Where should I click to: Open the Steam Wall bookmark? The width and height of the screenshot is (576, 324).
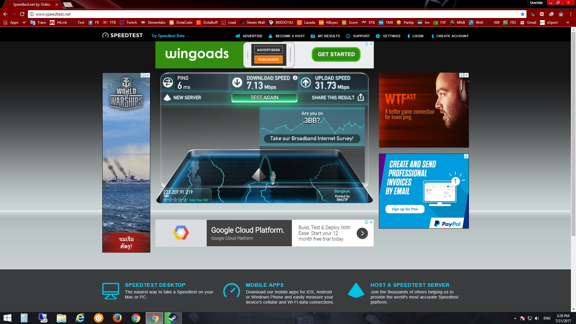(x=252, y=22)
